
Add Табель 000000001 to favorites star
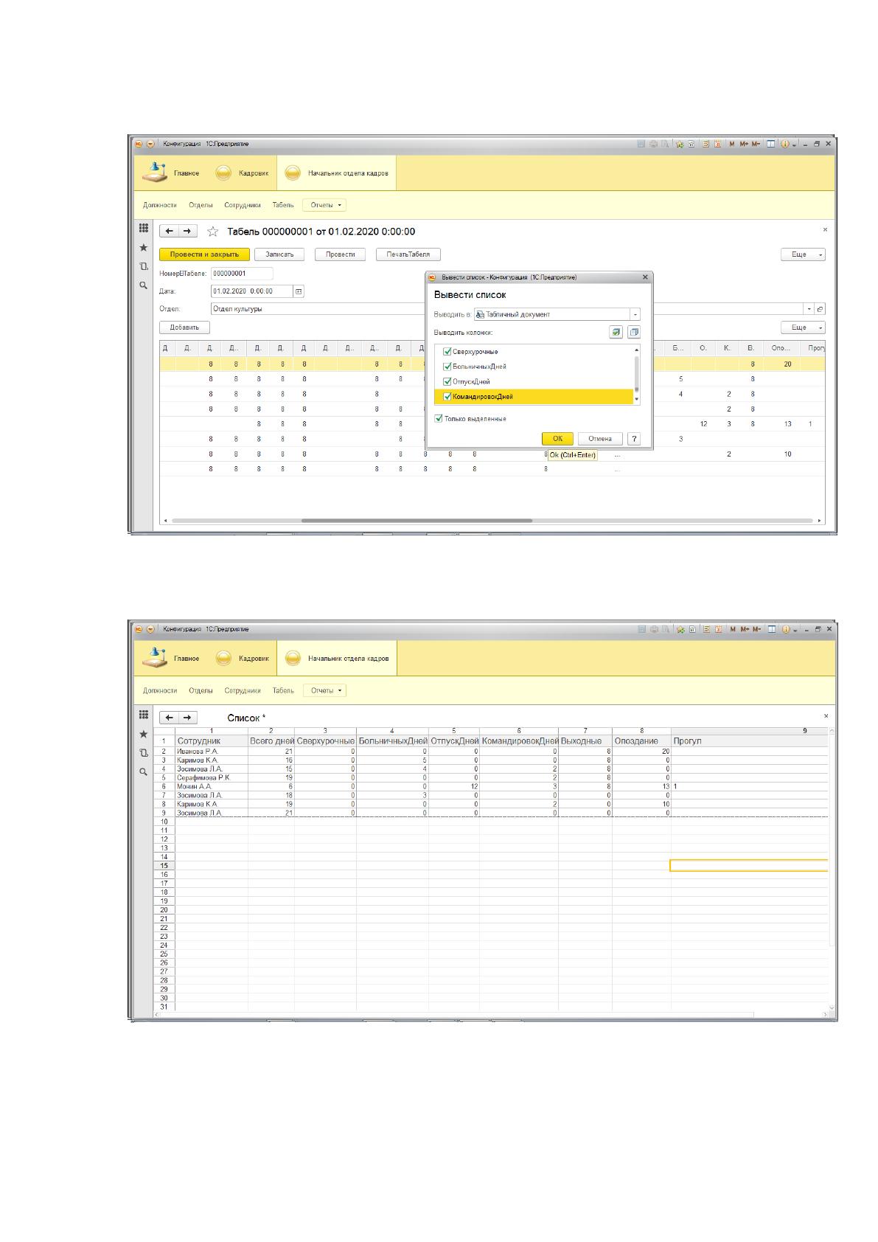(213, 232)
